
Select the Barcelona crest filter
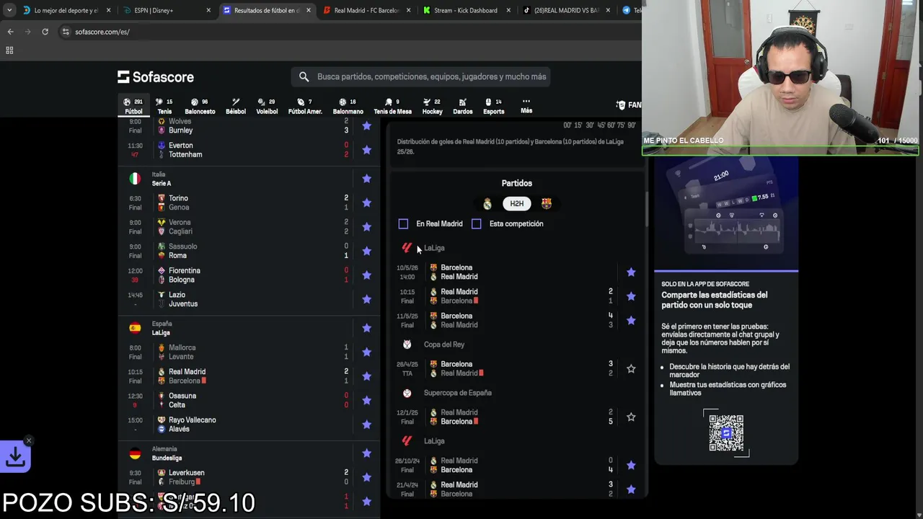[x=547, y=204]
